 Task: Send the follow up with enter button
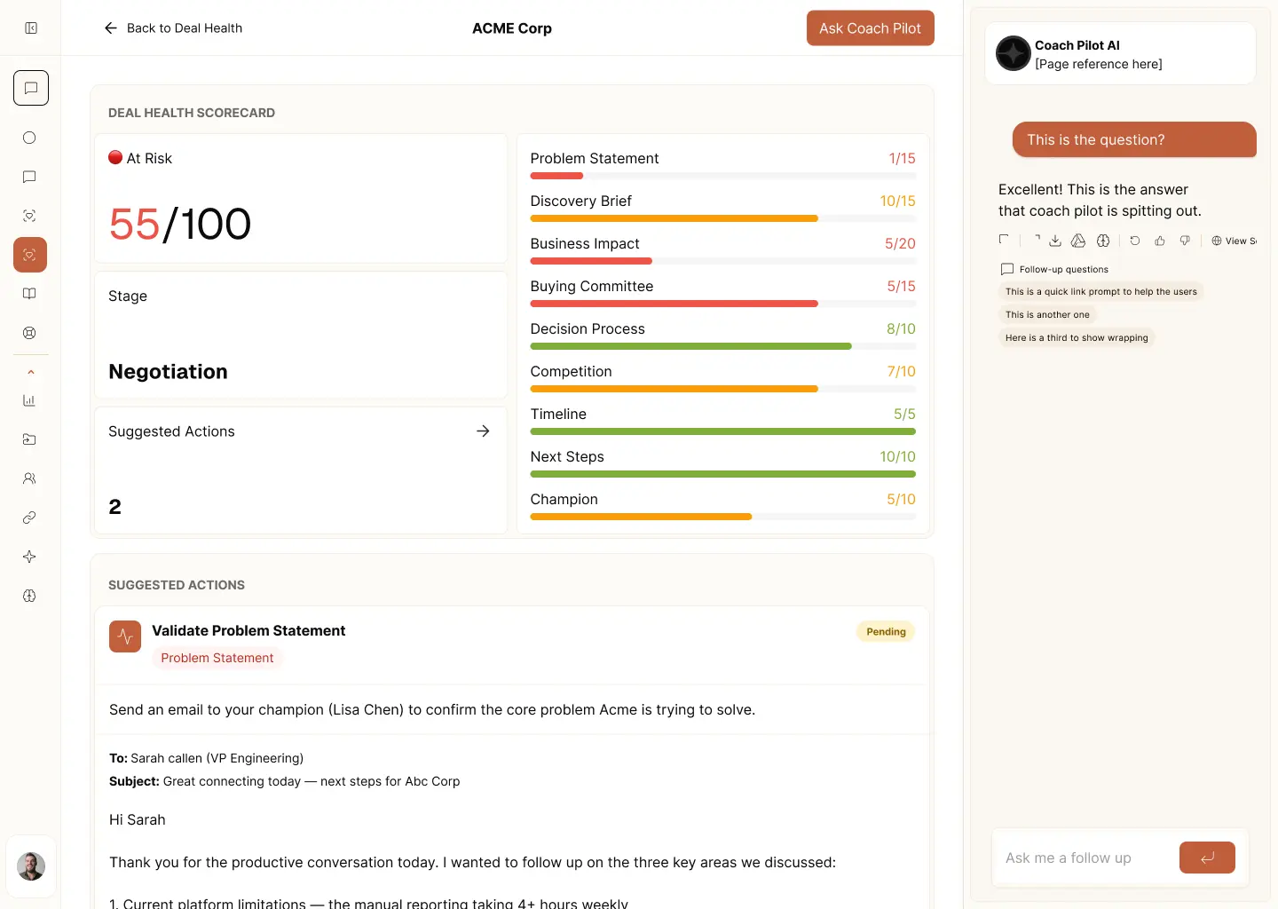click(1207, 858)
